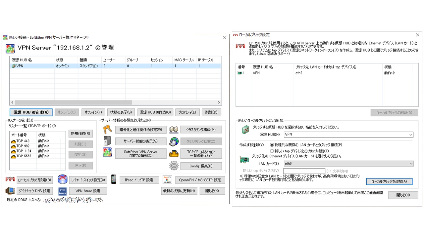Click the オフライン(F) button
The height and width of the screenshot is (238, 424).
pos(93,112)
